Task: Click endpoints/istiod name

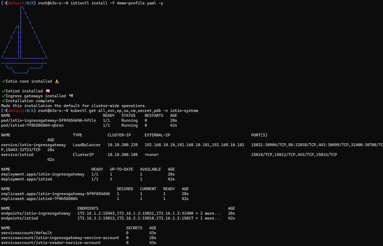Action: [x=20, y=218]
